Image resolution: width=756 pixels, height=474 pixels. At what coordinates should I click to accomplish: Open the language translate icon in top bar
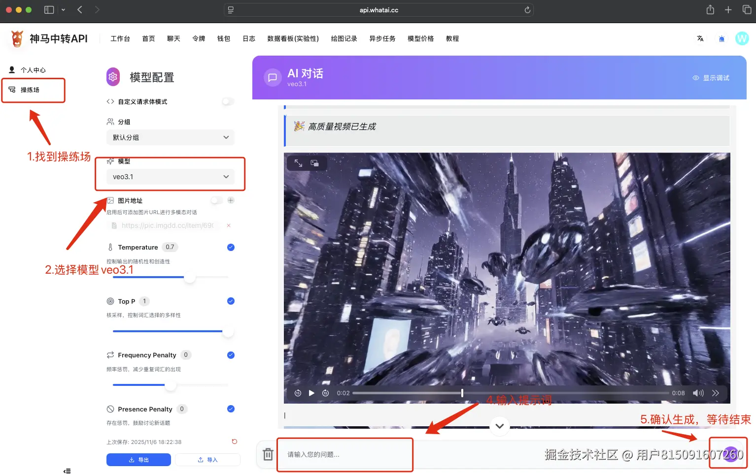point(700,38)
